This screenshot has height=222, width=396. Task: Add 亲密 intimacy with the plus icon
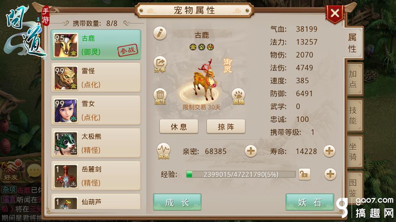pos(251,151)
